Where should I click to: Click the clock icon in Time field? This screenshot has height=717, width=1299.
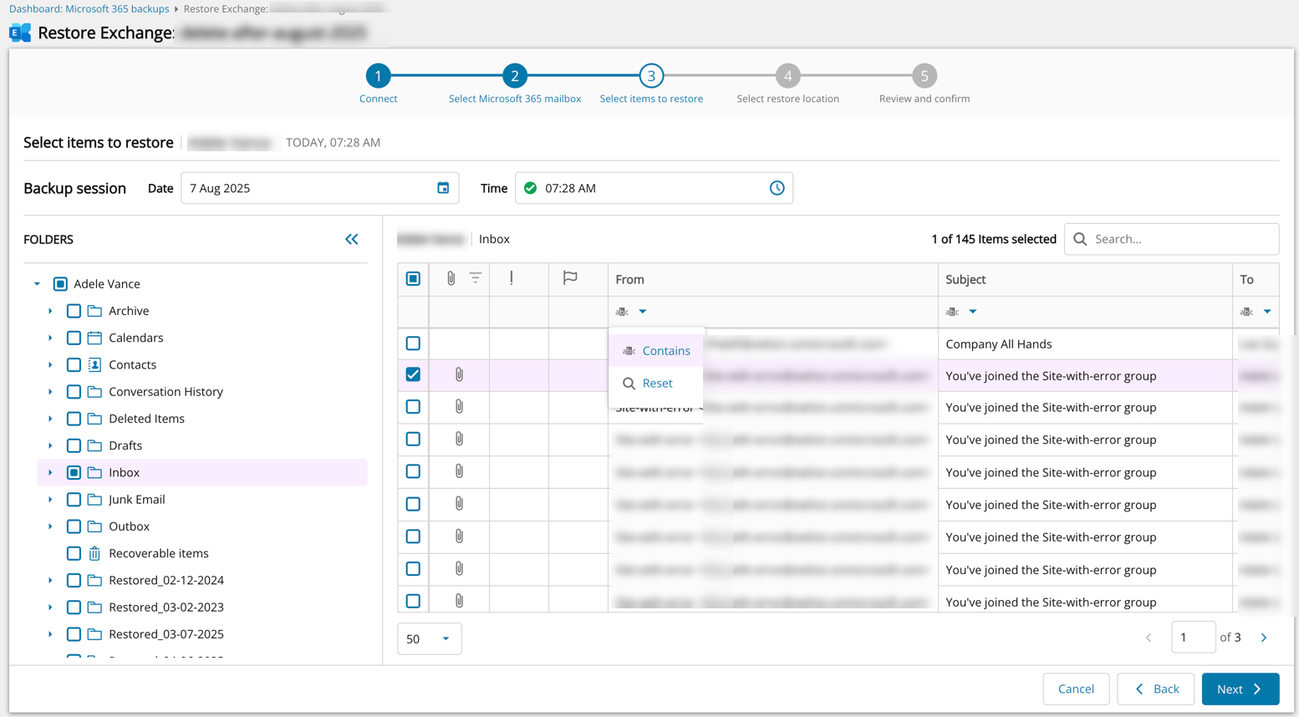[777, 188]
